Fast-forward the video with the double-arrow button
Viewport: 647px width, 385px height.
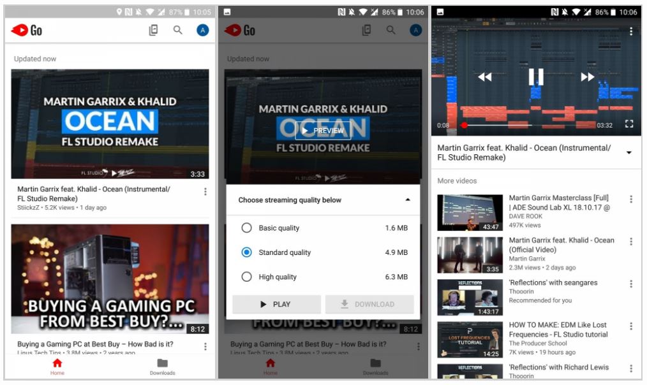click(587, 77)
